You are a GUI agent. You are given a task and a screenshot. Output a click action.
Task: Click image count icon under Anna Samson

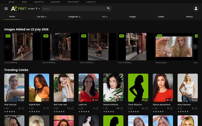[196, 108]
